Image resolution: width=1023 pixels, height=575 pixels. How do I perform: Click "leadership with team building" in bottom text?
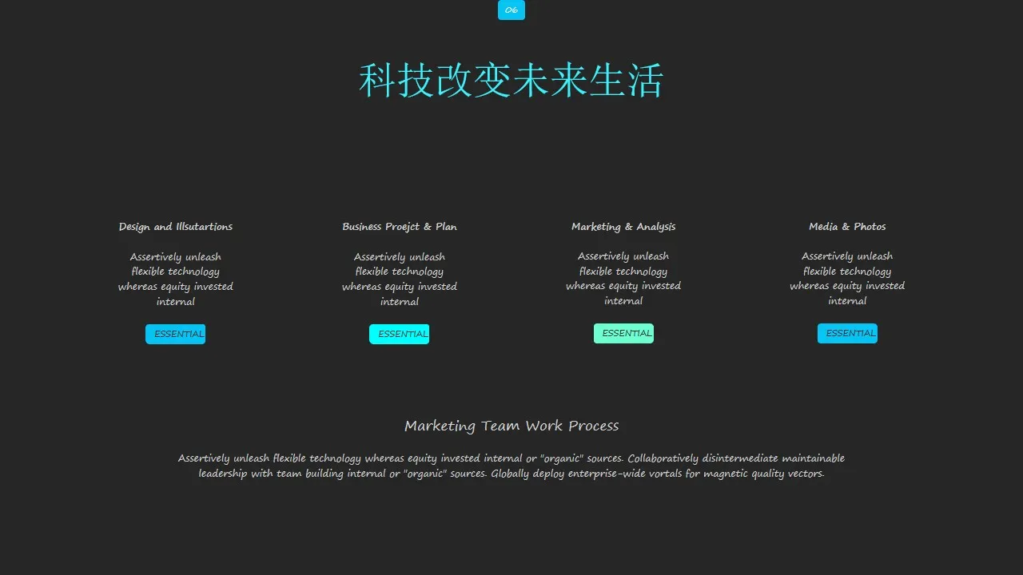tap(271, 474)
